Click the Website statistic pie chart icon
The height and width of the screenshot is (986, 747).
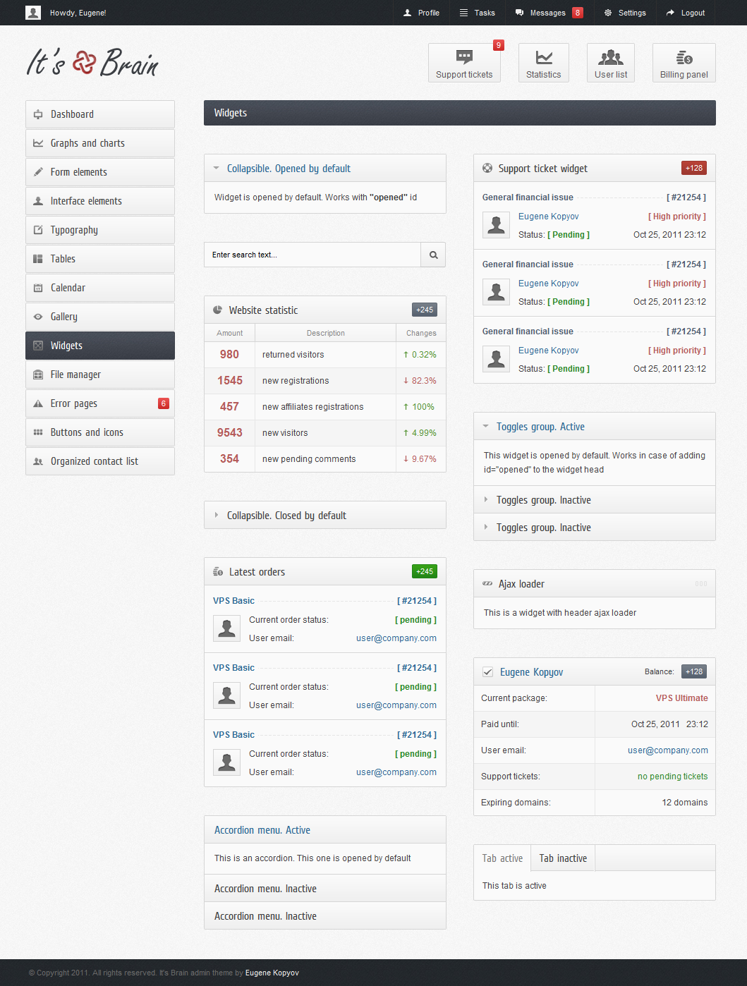click(218, 310)
